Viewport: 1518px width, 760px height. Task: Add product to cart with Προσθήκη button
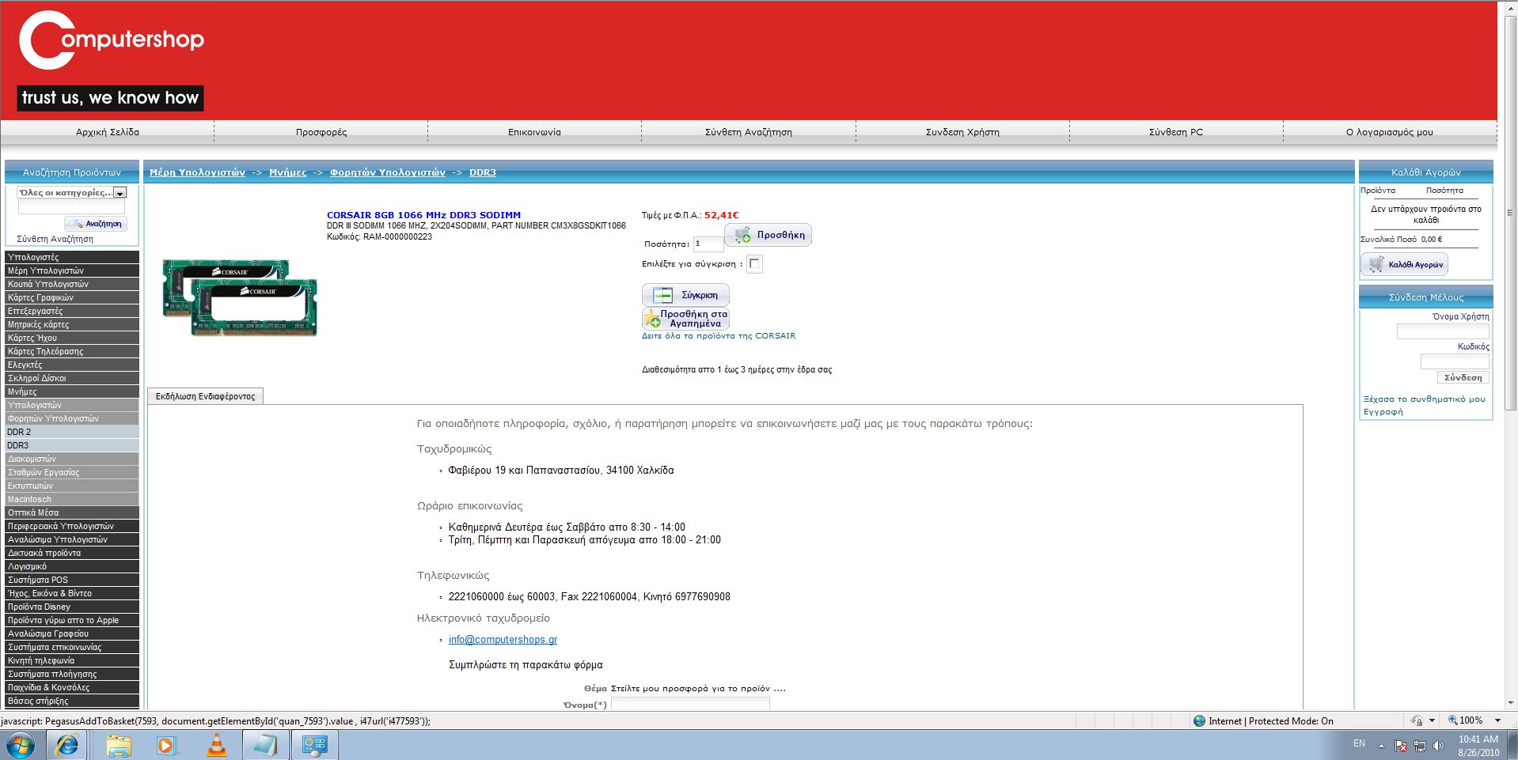pos(768,235)
